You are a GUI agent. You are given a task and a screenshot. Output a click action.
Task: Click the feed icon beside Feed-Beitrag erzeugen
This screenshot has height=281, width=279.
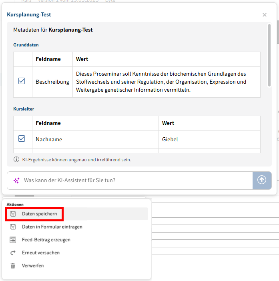[13, 240]
